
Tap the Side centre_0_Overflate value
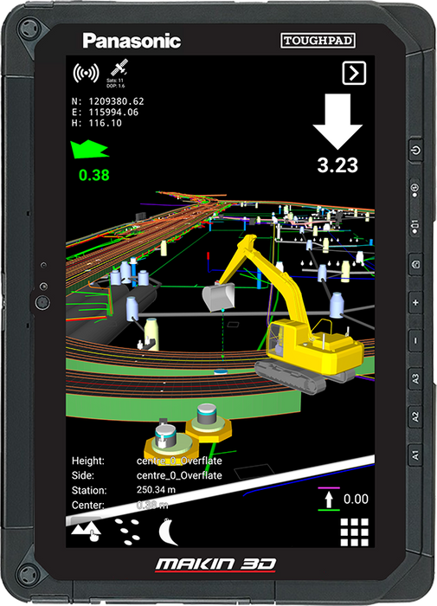tap(179, 475)
